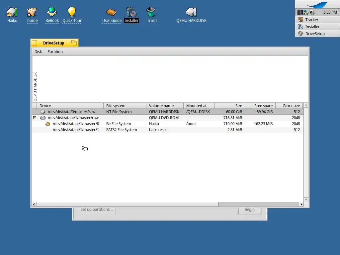Click the DriveSetup window zoom button

[74, 43]
